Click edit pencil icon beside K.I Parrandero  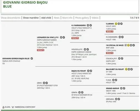91,25
